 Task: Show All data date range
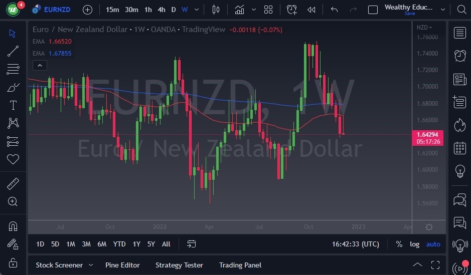[x=166, y=244]
